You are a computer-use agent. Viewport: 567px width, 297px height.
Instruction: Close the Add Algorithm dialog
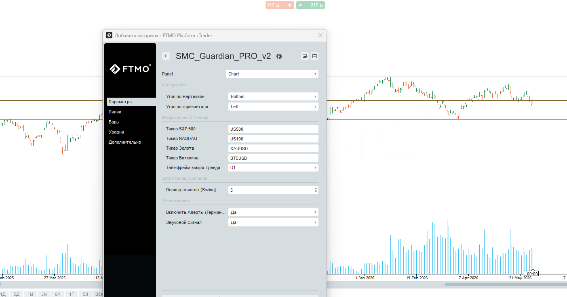pos(320,36)
